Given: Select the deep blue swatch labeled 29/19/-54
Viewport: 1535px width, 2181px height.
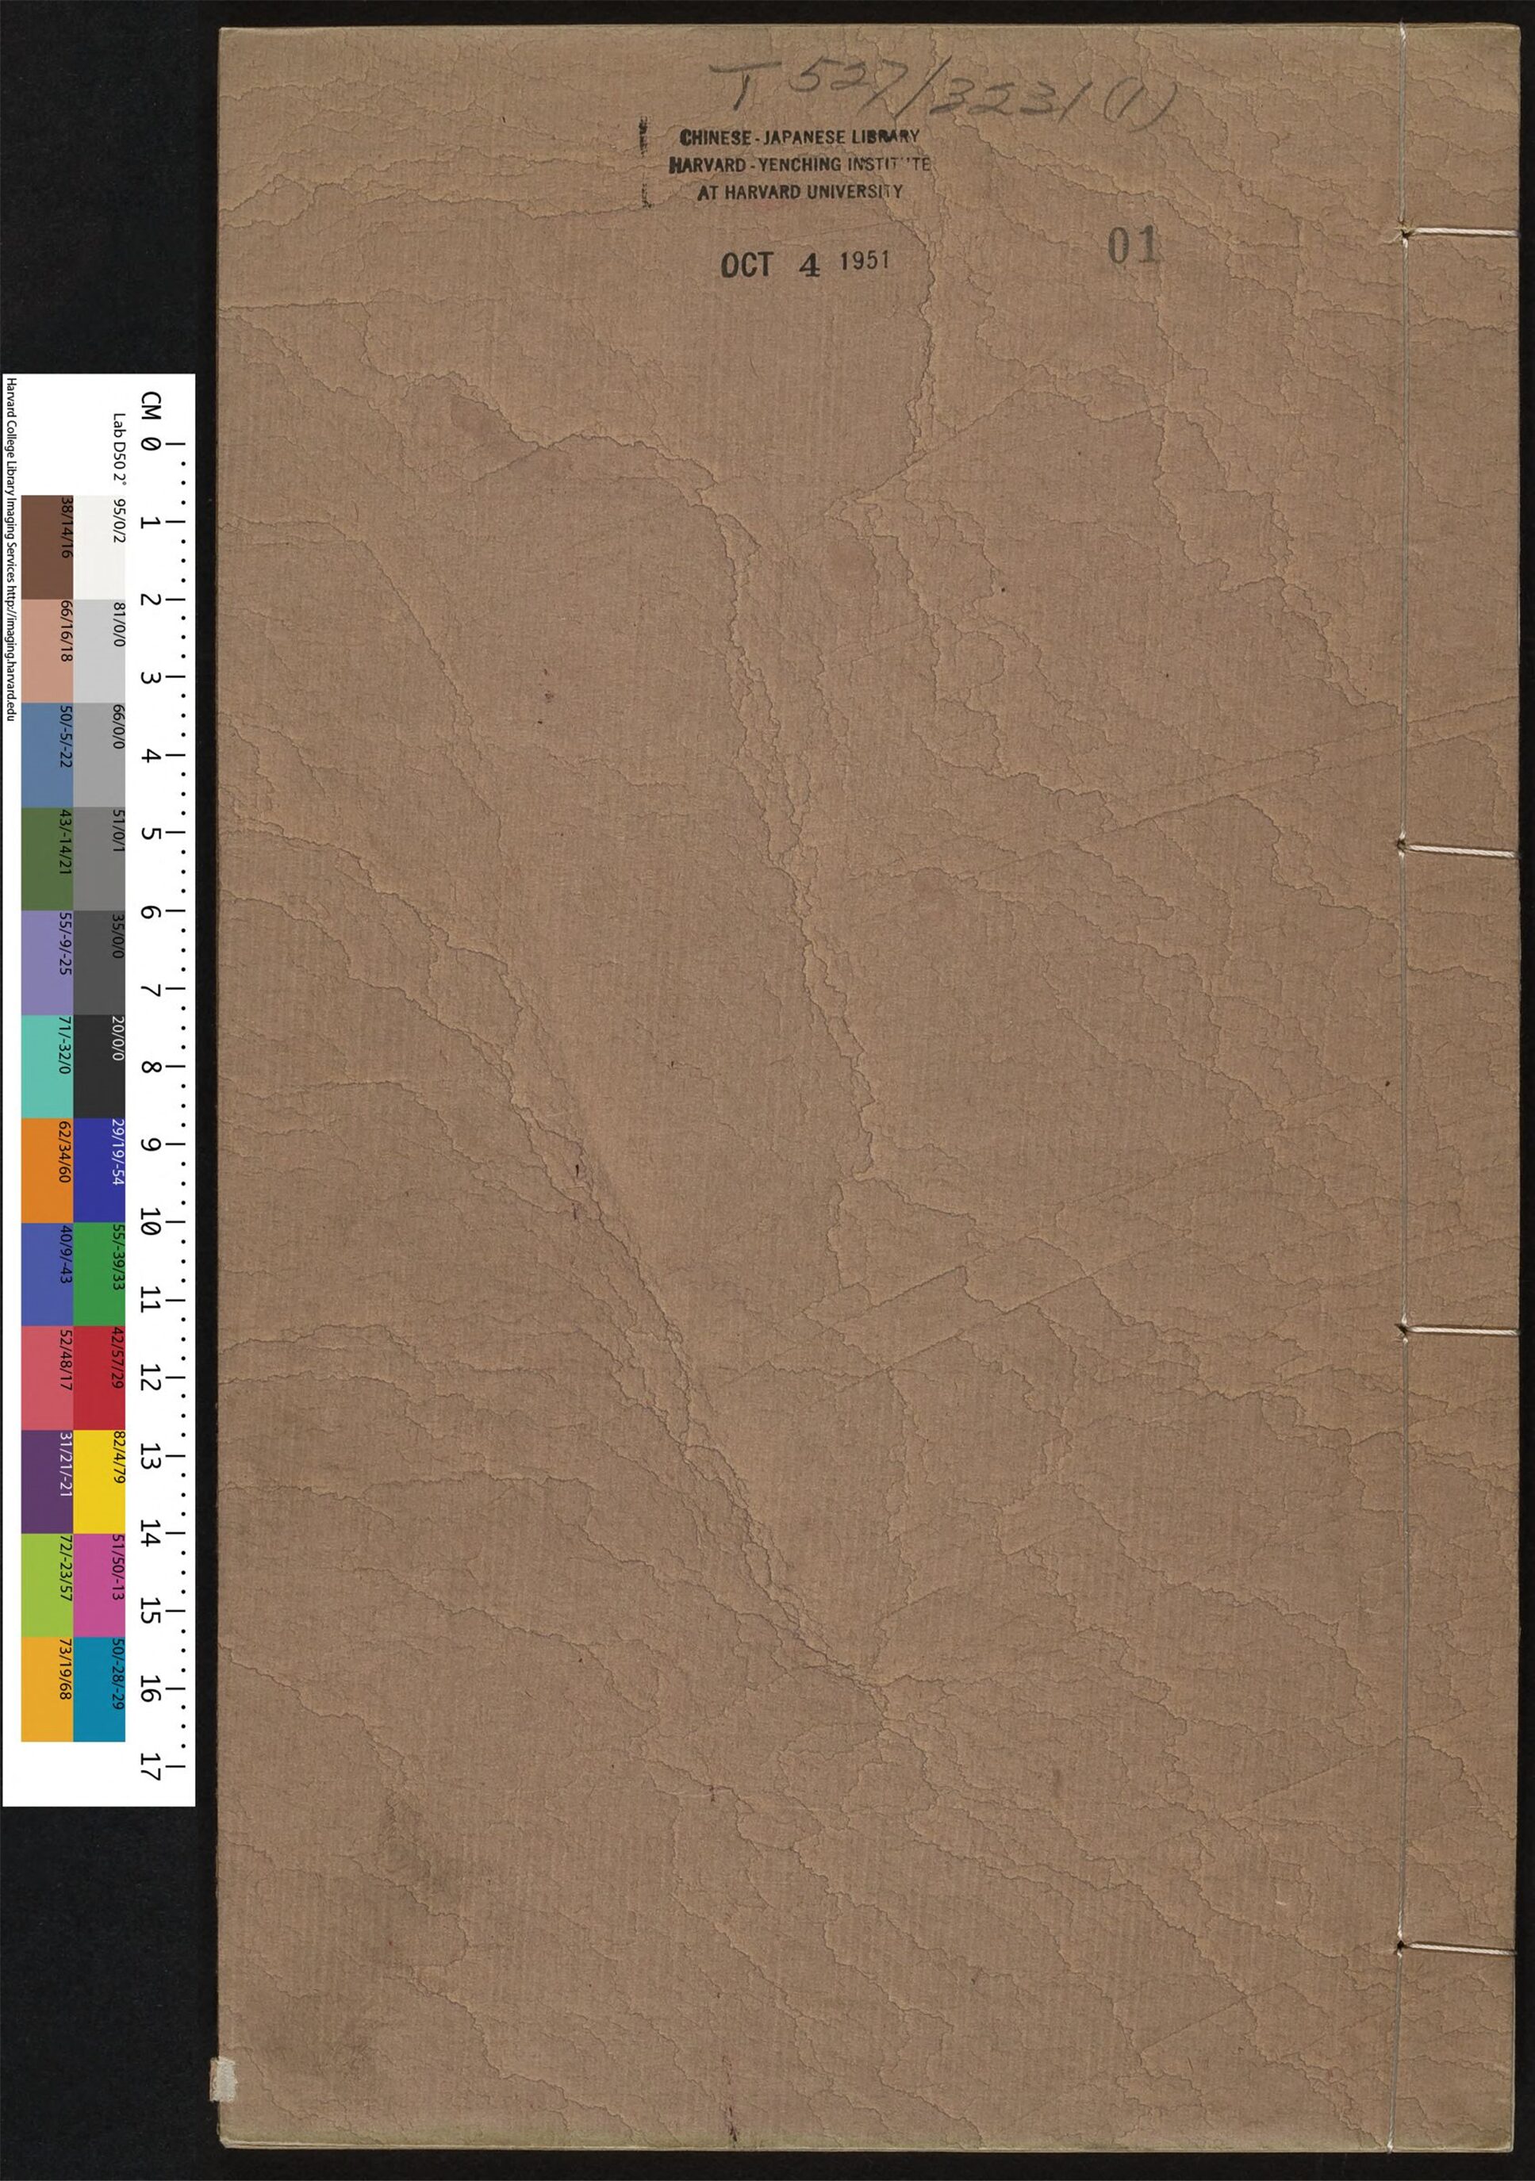Looking at the screenshot, I should pos(99,1171).
